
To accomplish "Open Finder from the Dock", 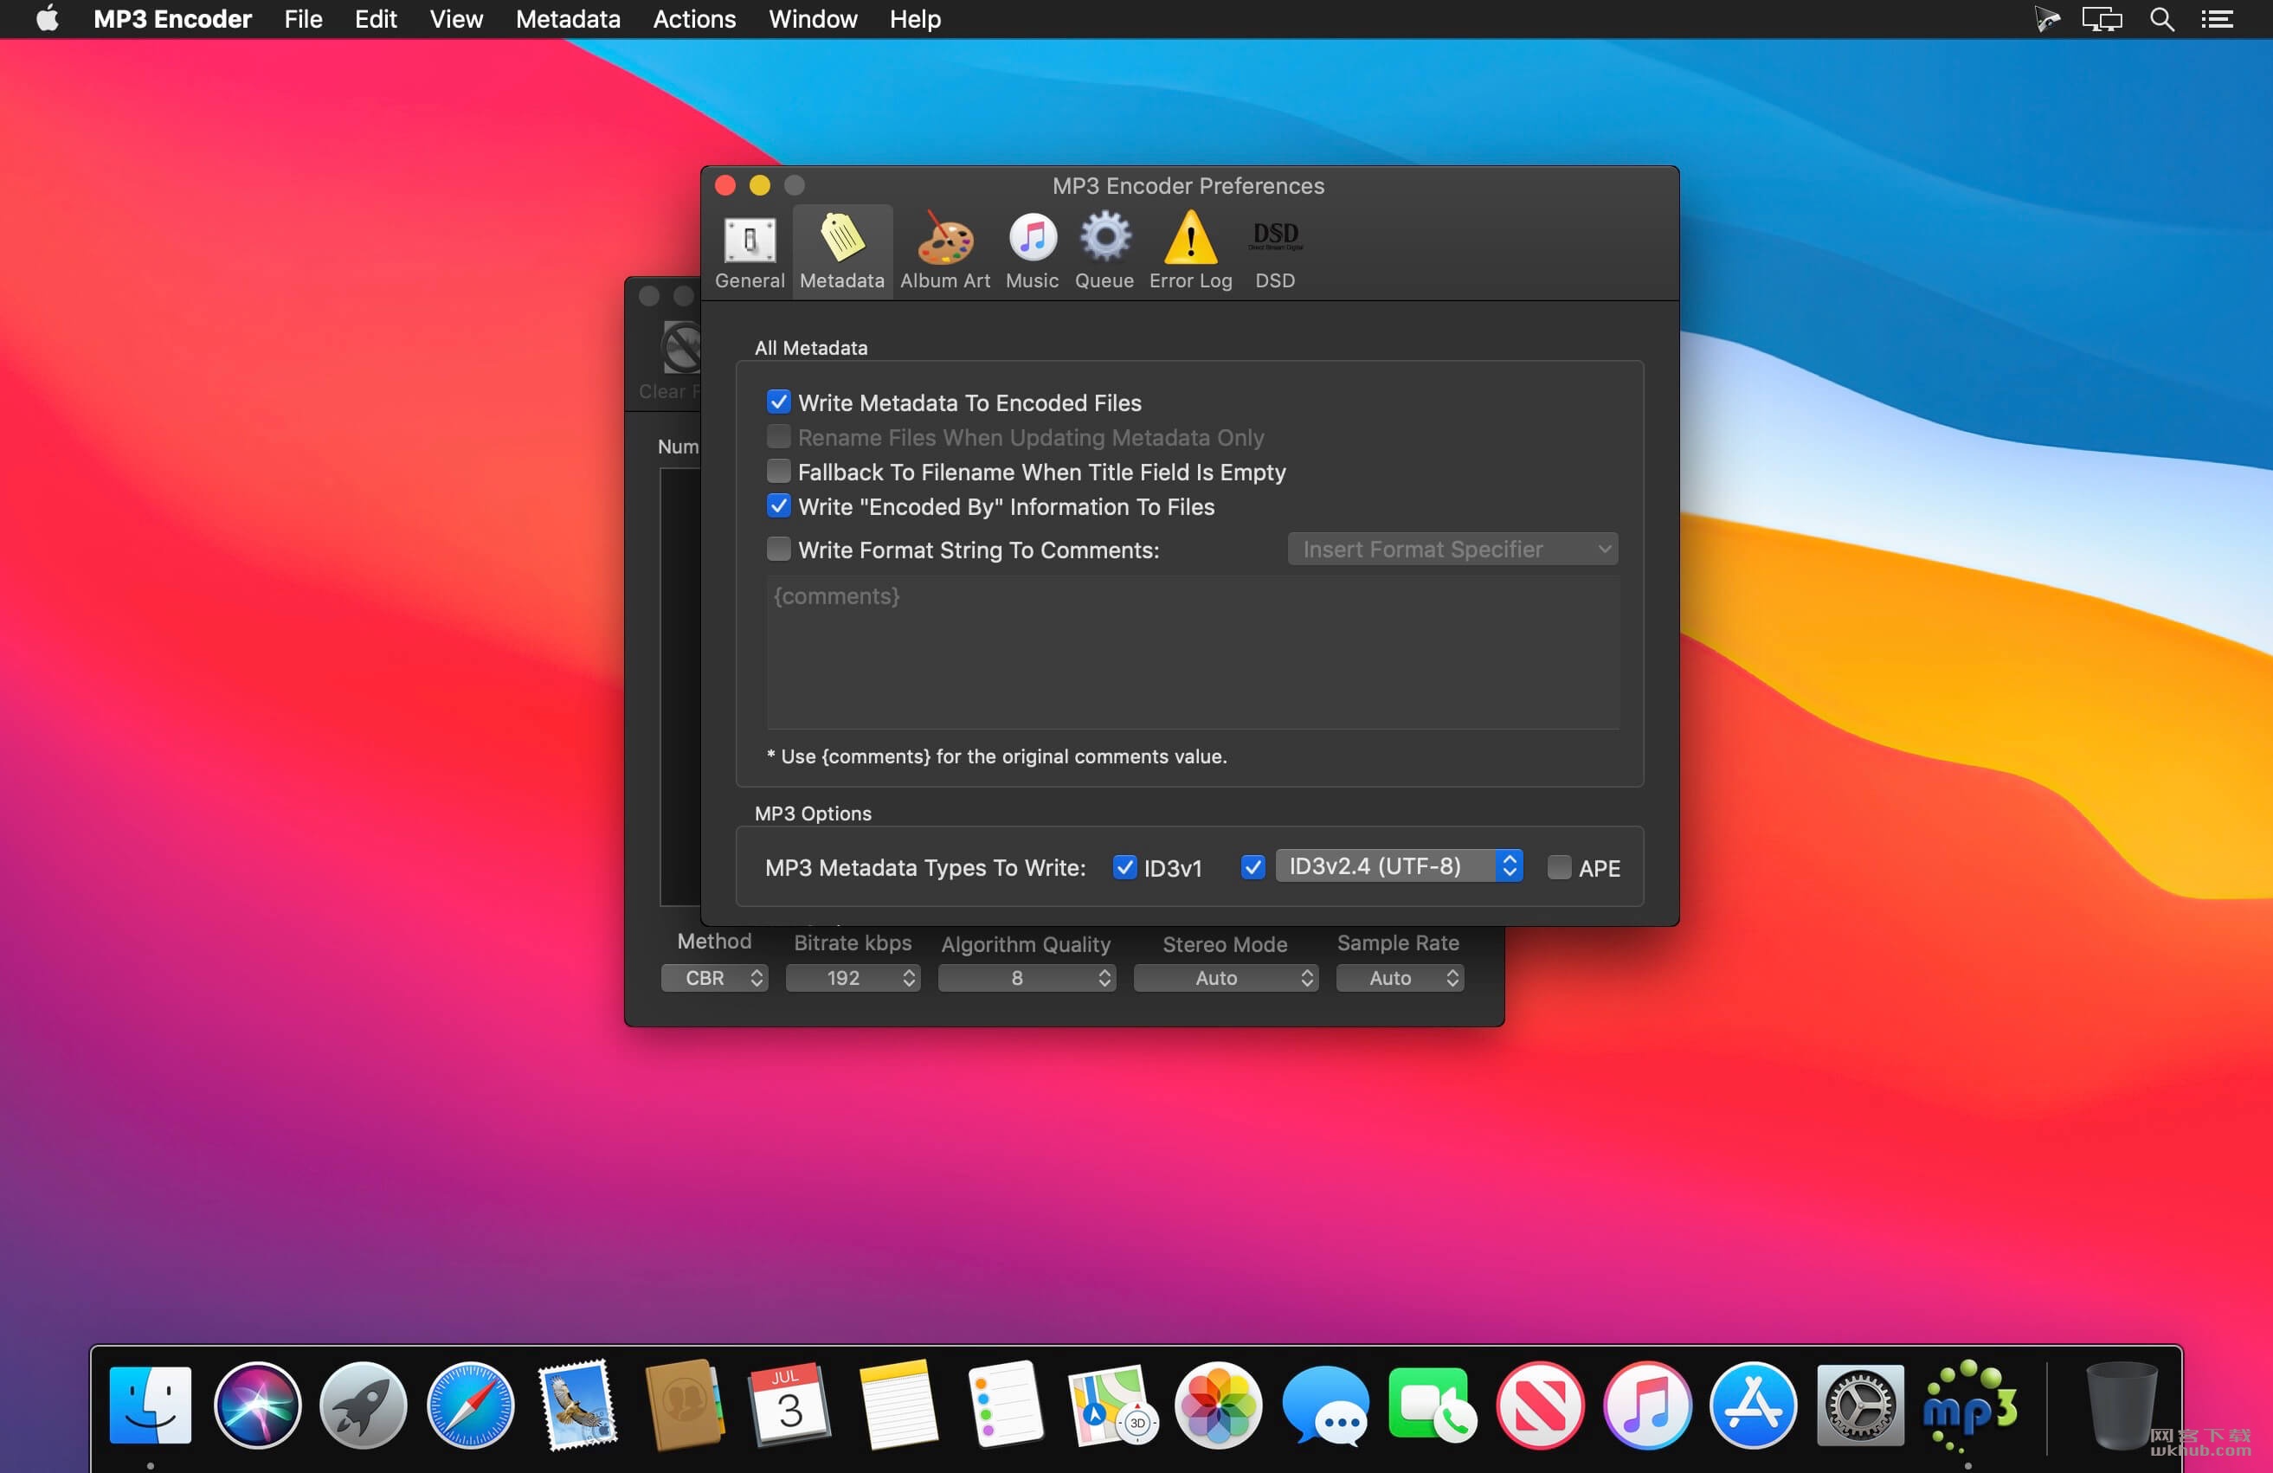I will tap(150, 1405).
